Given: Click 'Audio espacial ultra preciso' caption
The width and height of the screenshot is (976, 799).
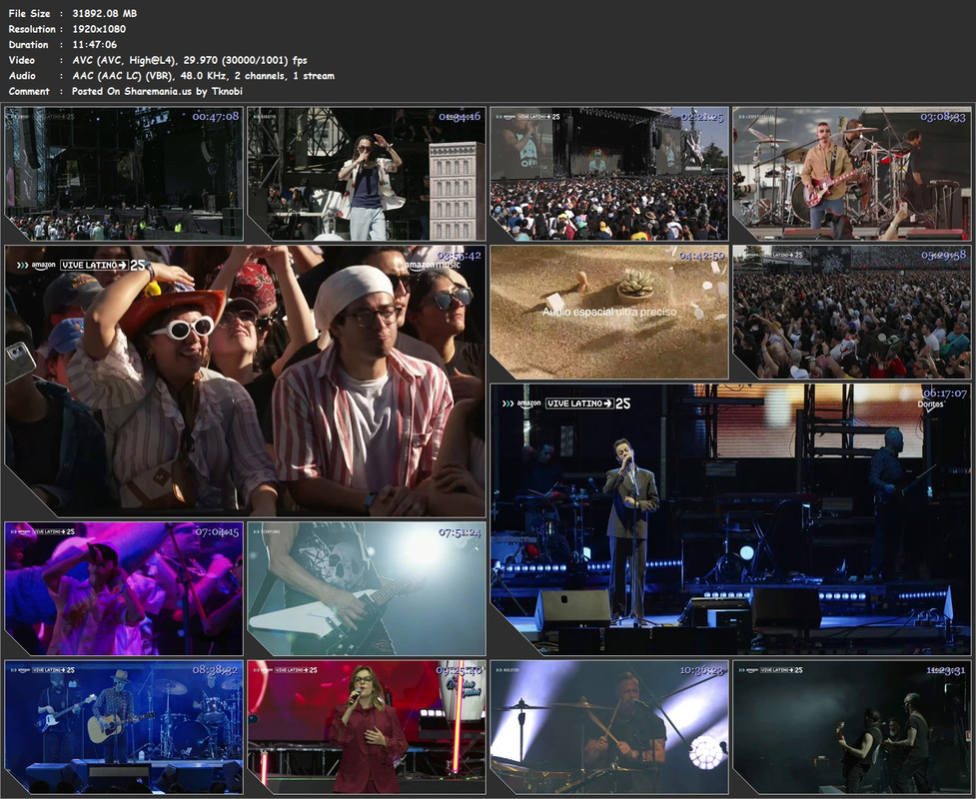Looking at the screenshot, I should (609, 312).
